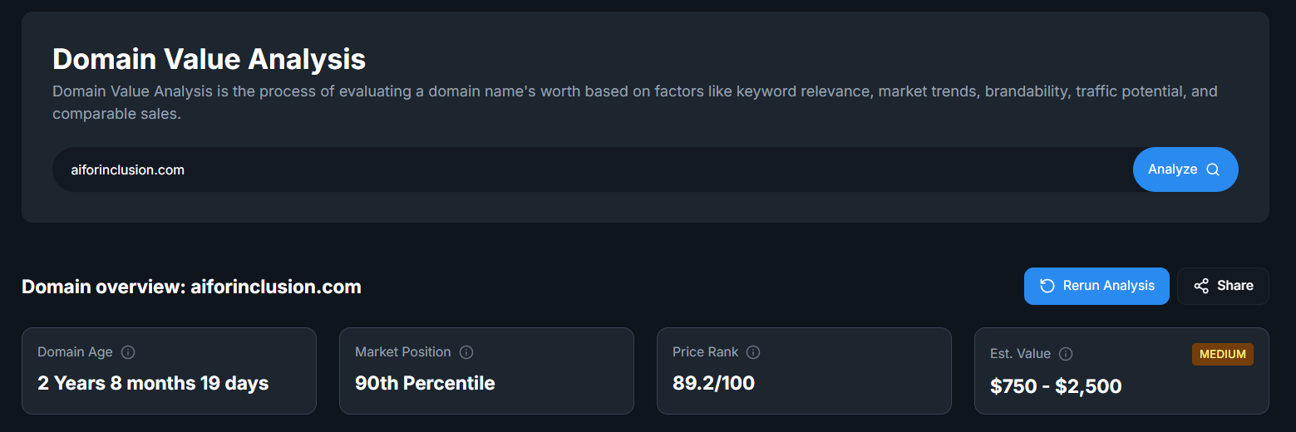Focus the aiforinclusion.com domain input field
The height and width of the screenshot is (432, 1296).
pyautogui.click(x=582, y=169)
